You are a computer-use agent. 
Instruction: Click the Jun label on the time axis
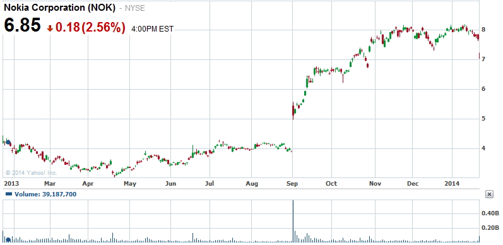coord(170,184)
